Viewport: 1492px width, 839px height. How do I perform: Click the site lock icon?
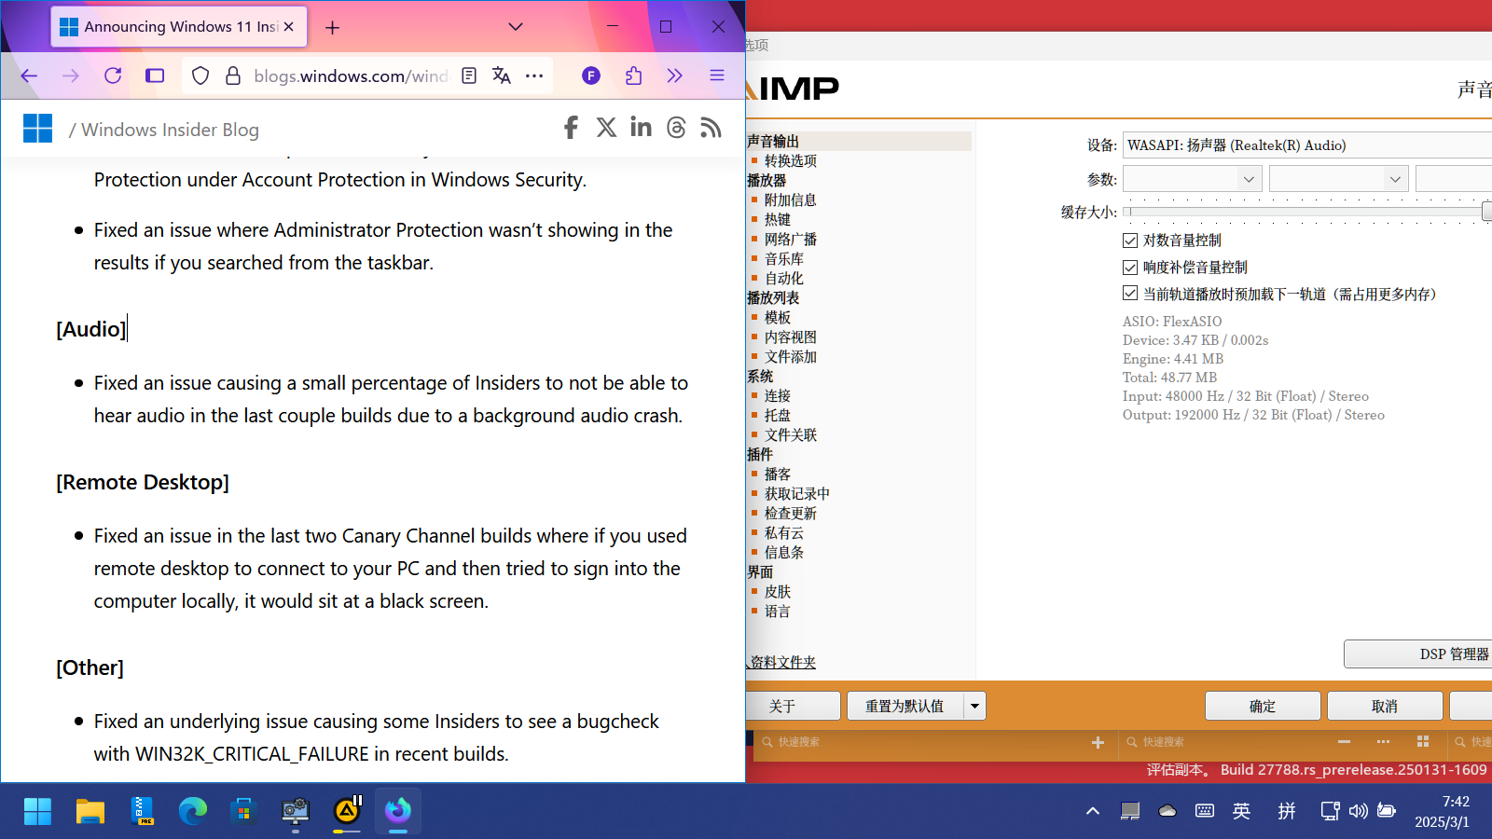(233, 76)
